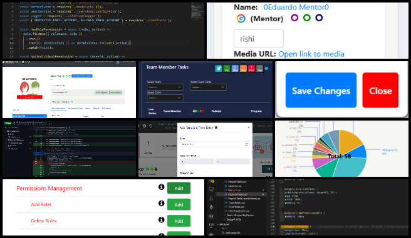The height and width of the screenshot is (238, 411).
Task: Click the blue bar under the profile photo
Action: tap(29, 116)
